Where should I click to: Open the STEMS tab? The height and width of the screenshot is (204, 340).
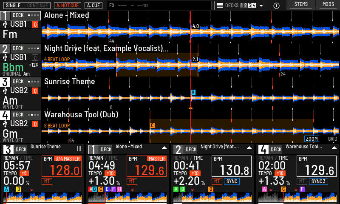point(301,5)
